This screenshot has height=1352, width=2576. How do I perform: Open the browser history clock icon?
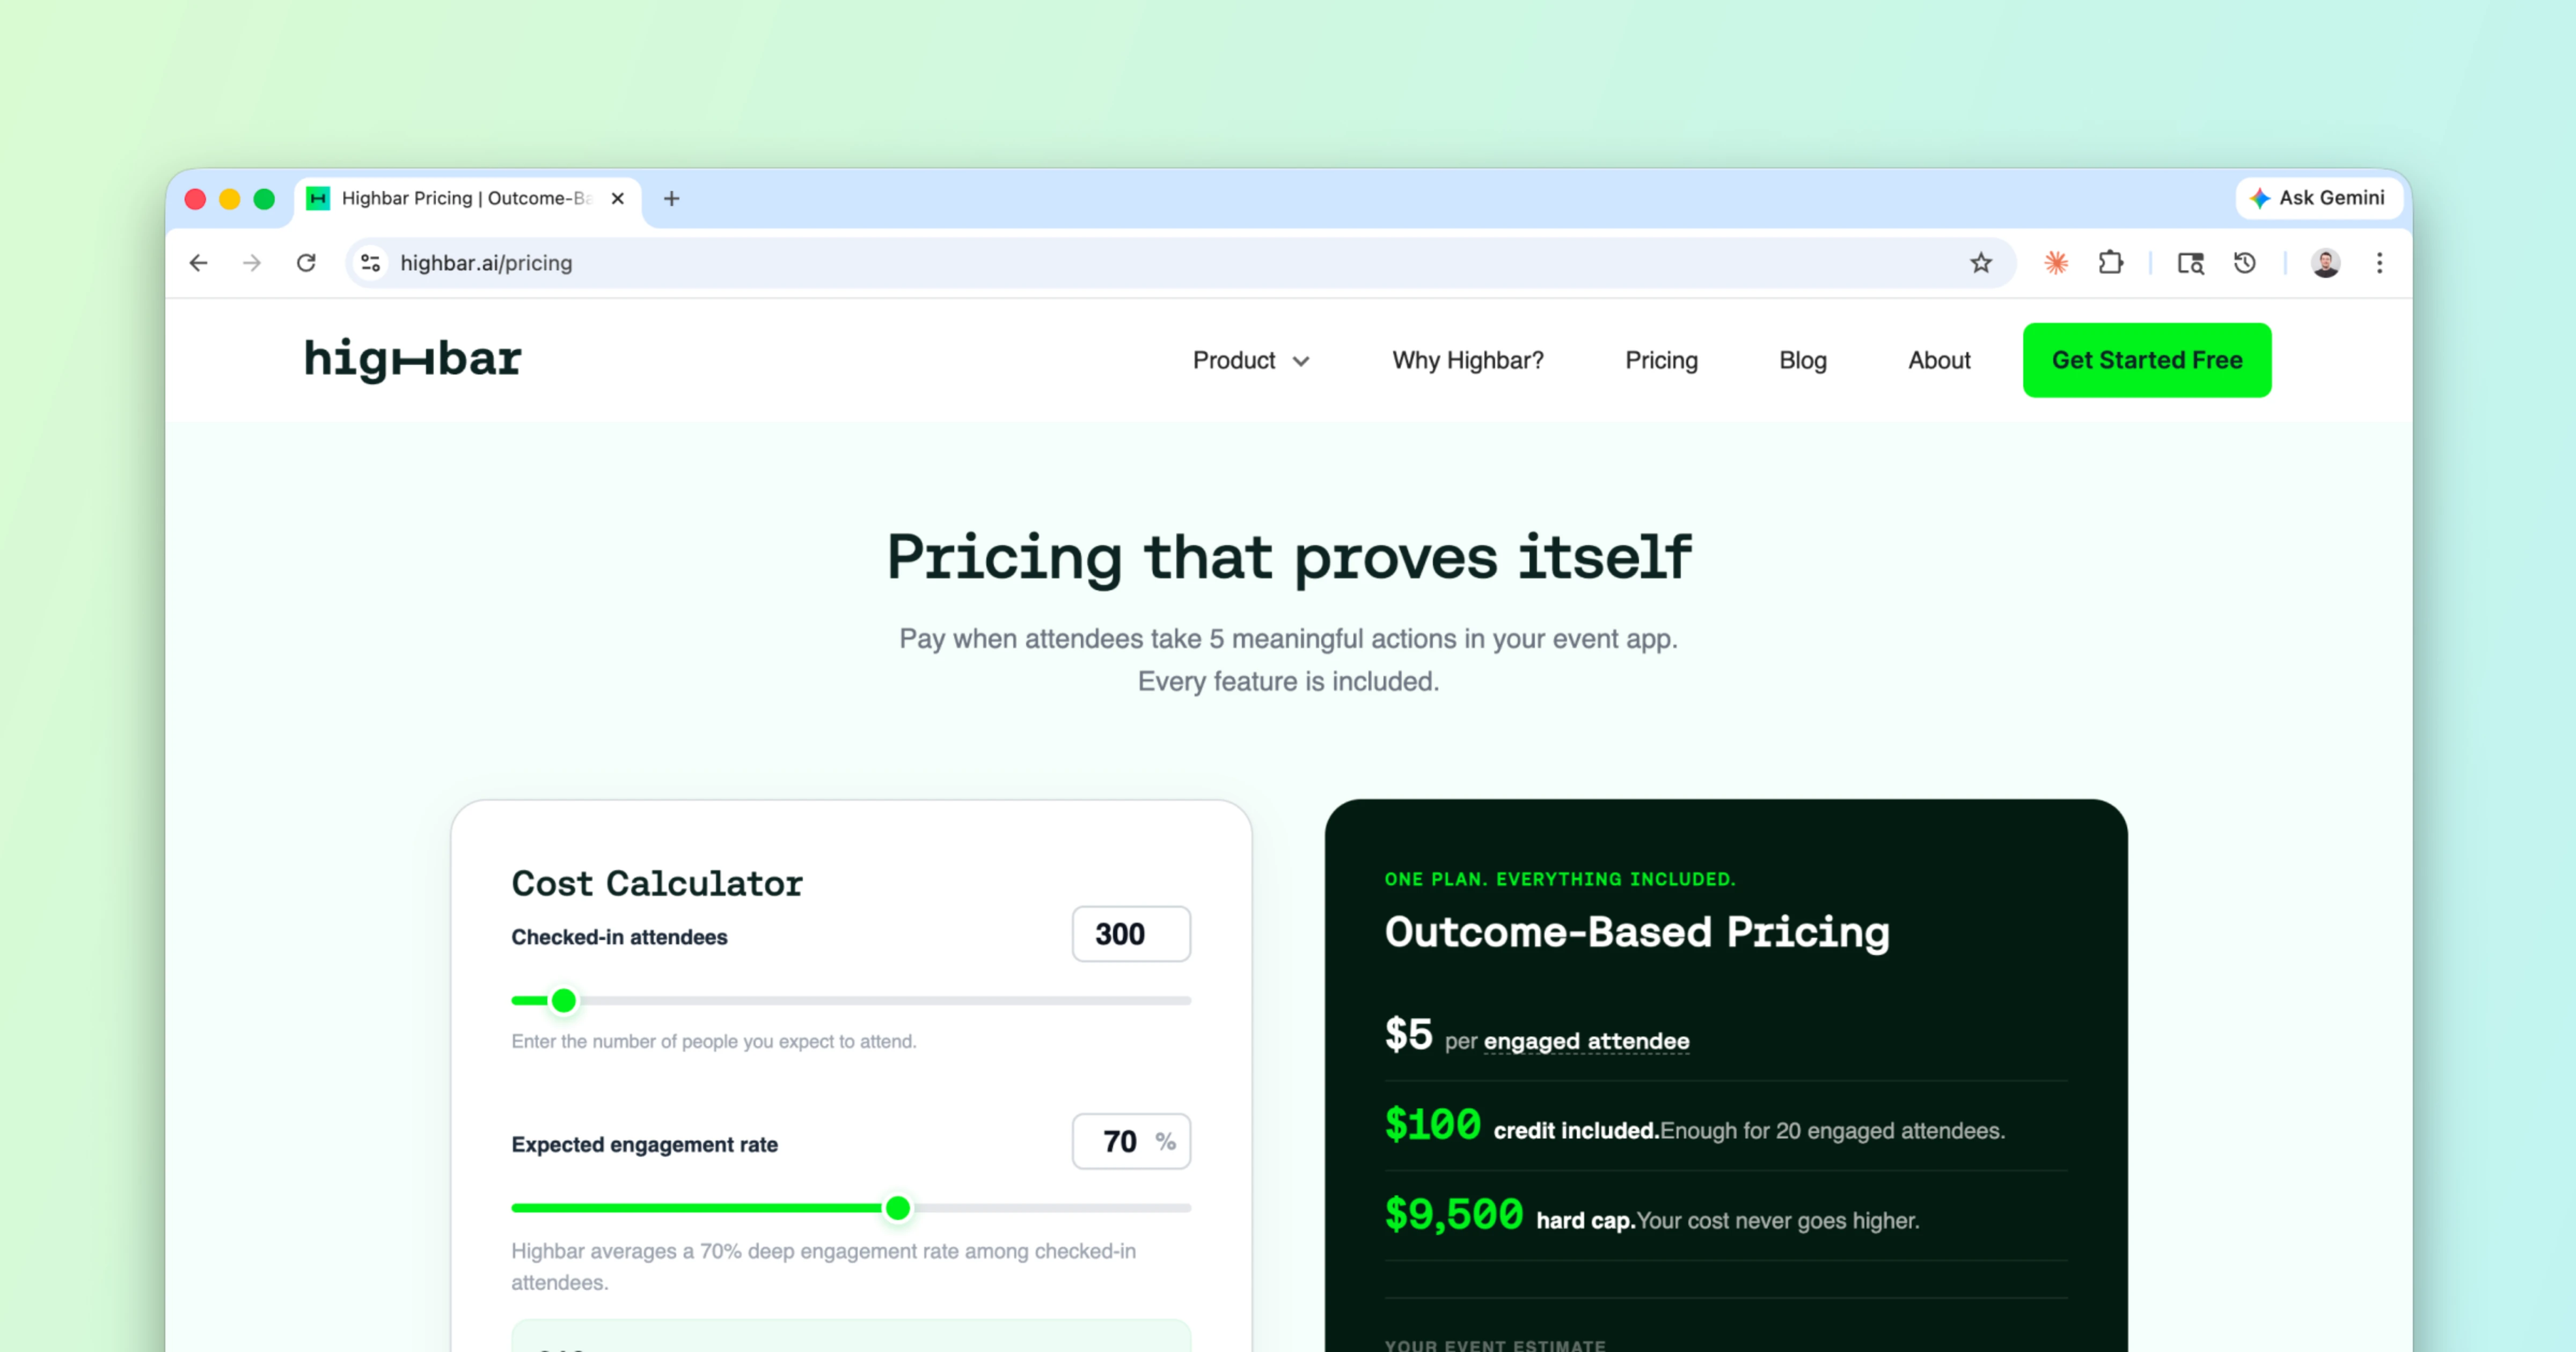pyautogui.click(x=2245, y=263)
